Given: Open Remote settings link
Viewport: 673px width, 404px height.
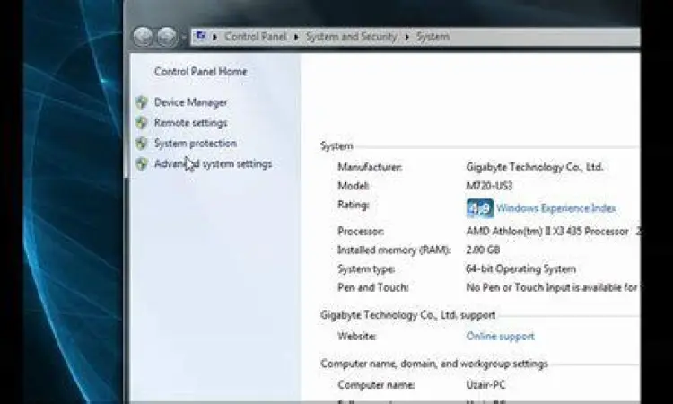Looking at the screenshot, I should (190, 123).
